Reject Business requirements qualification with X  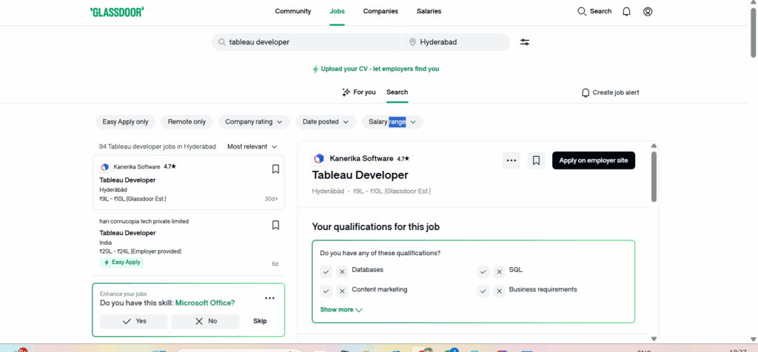pos(499,291)
